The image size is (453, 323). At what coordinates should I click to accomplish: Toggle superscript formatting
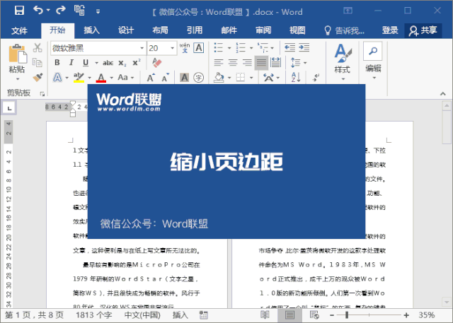pyautogui.click(x=137, y=63)
